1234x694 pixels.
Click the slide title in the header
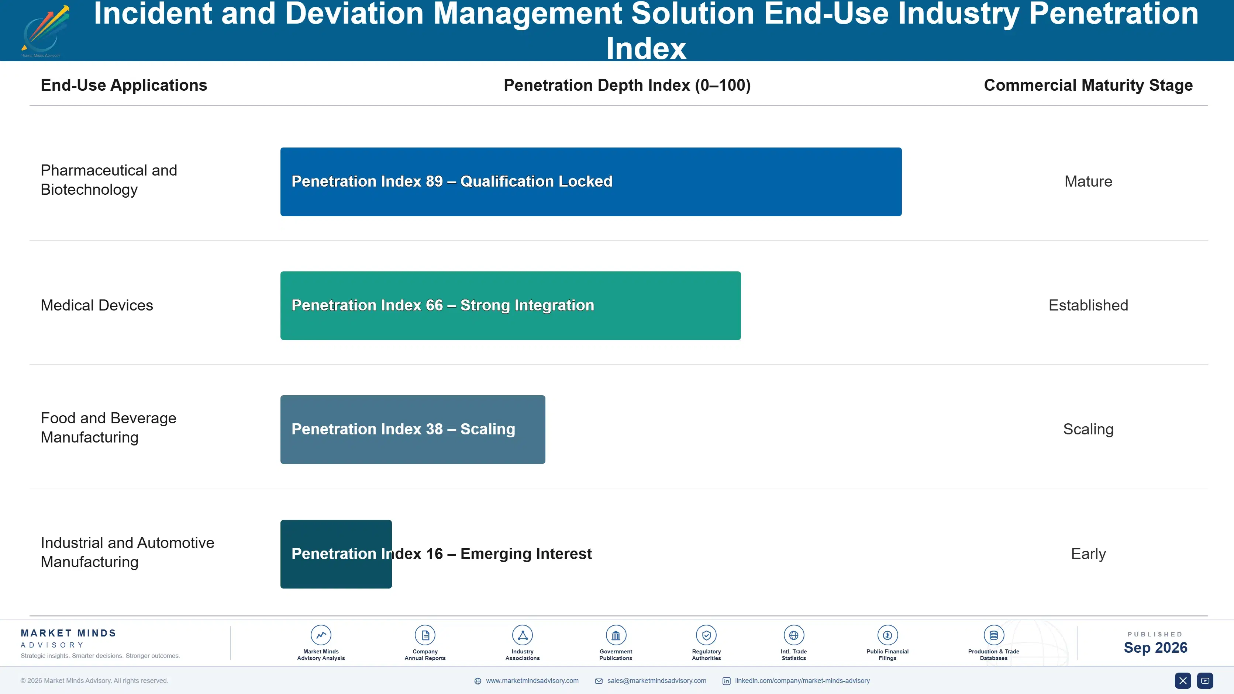(x=646, y=31)
